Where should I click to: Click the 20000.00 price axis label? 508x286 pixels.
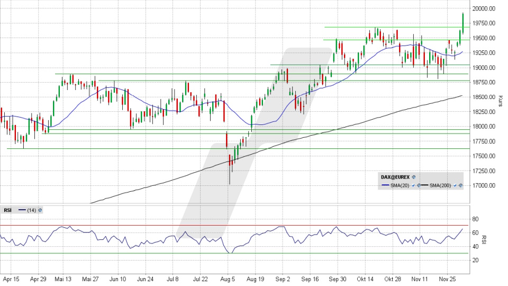coord(484,8)
